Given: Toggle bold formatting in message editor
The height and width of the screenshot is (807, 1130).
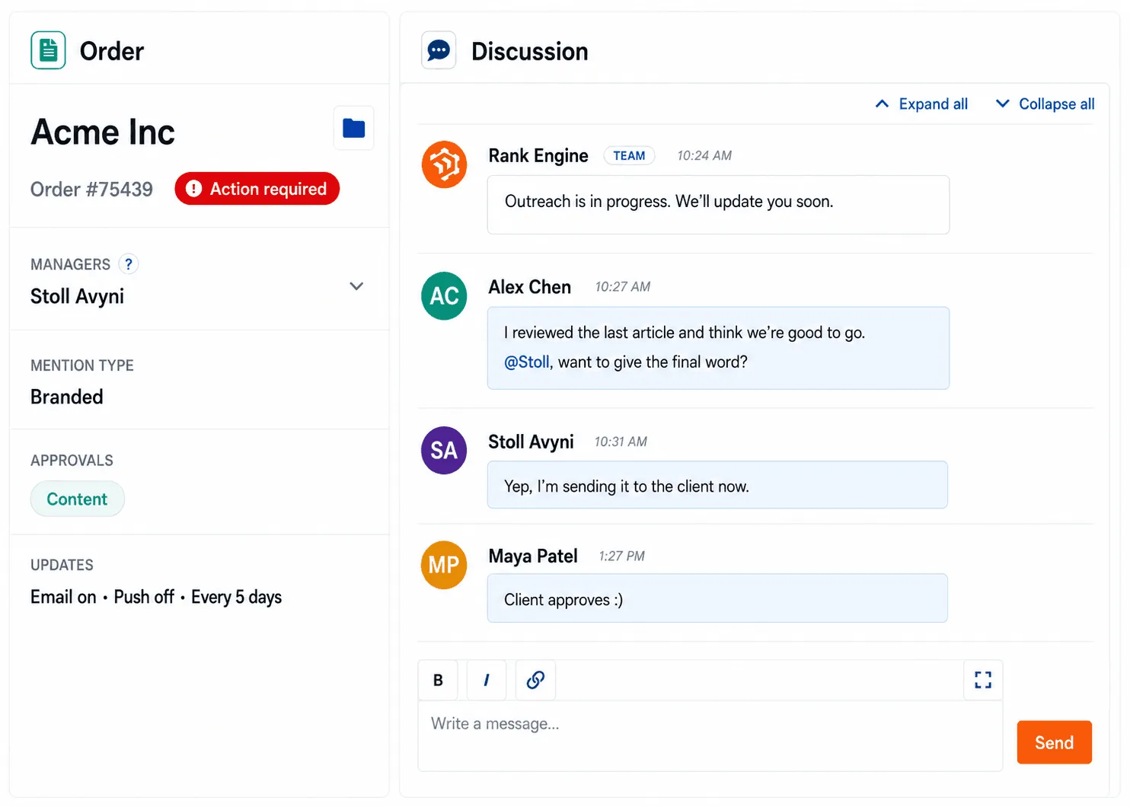Looking at the screenshot, I should 438,680.
